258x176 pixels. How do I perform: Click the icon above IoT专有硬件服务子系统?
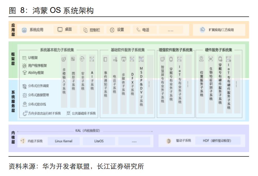(228, 59)
